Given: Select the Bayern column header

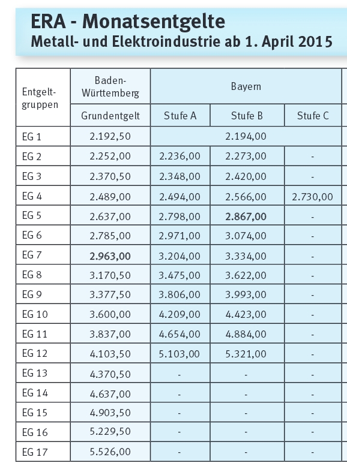Looking at the screenshot, I should (x=246, y=86).
